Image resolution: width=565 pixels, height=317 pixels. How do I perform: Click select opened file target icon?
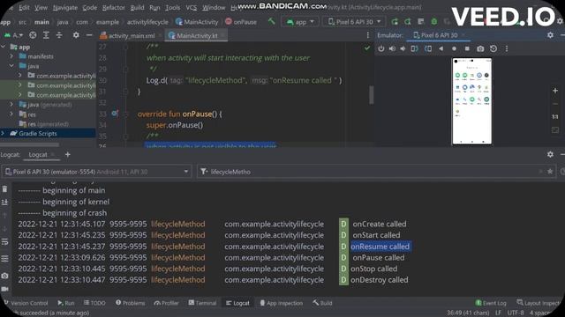pyautogui.click(x=33, y=35)
